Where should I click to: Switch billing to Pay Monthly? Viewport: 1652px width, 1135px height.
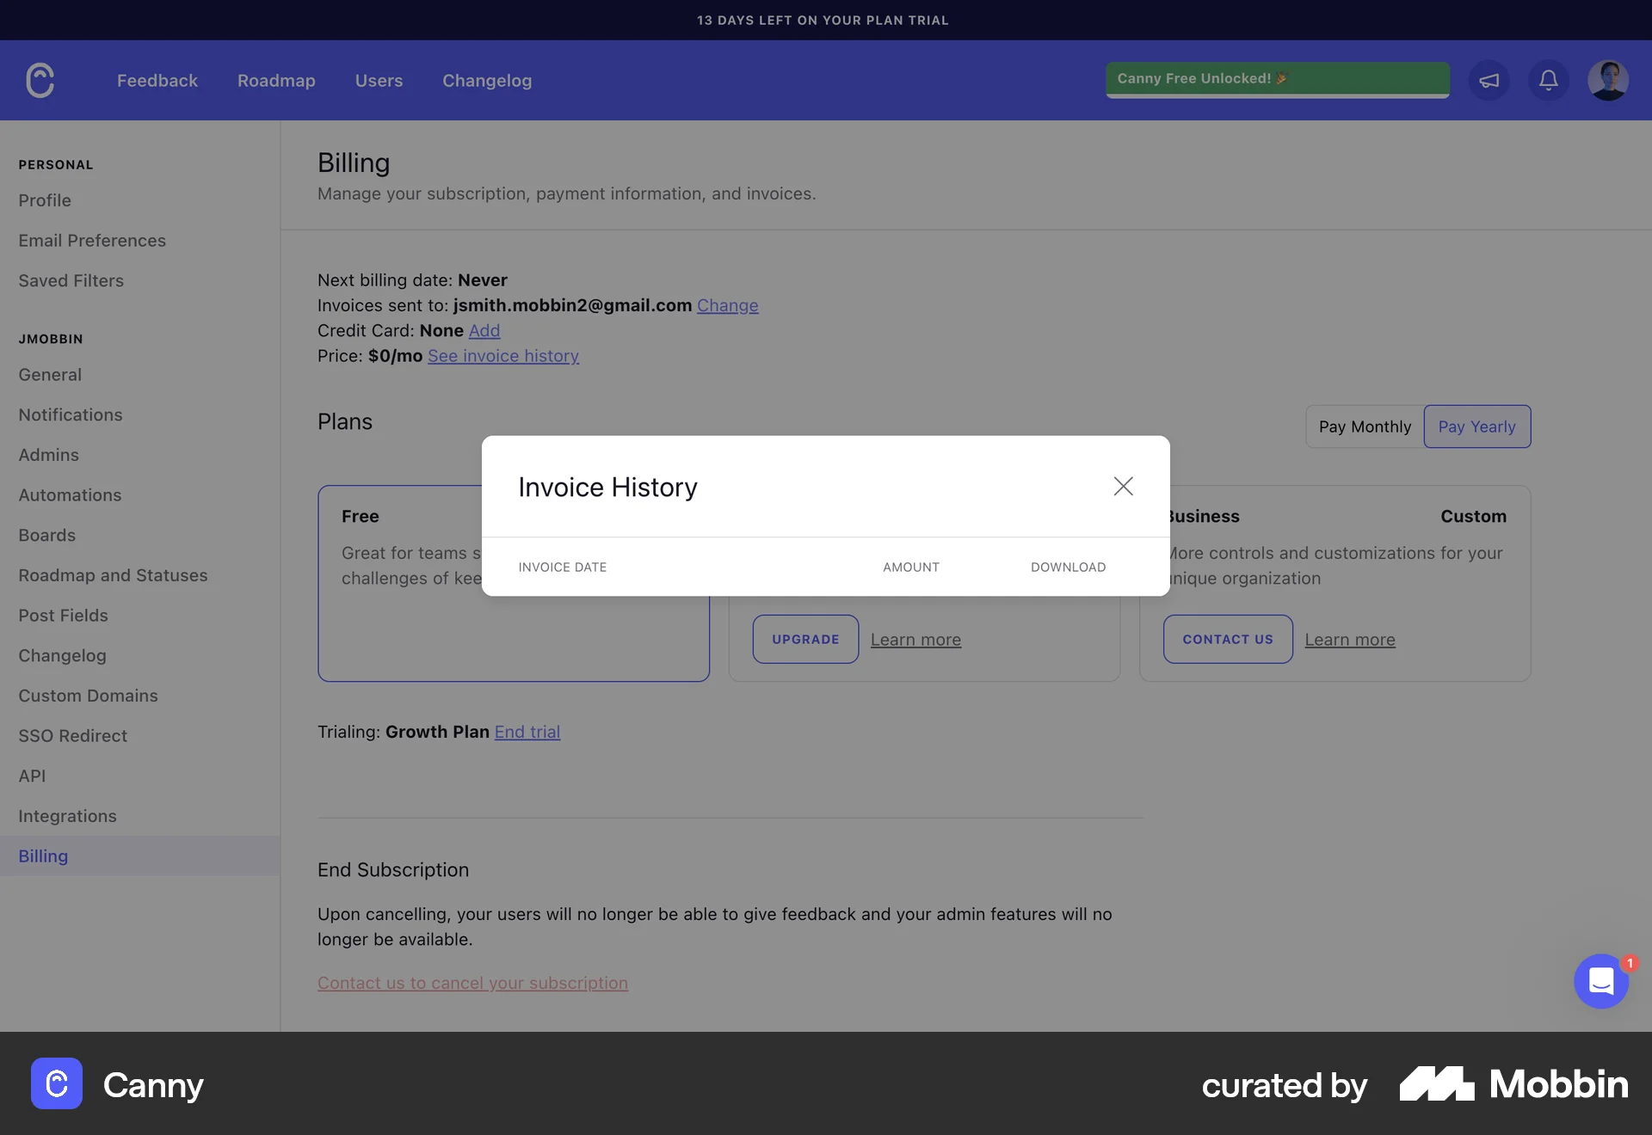(x=1365, y=426)
